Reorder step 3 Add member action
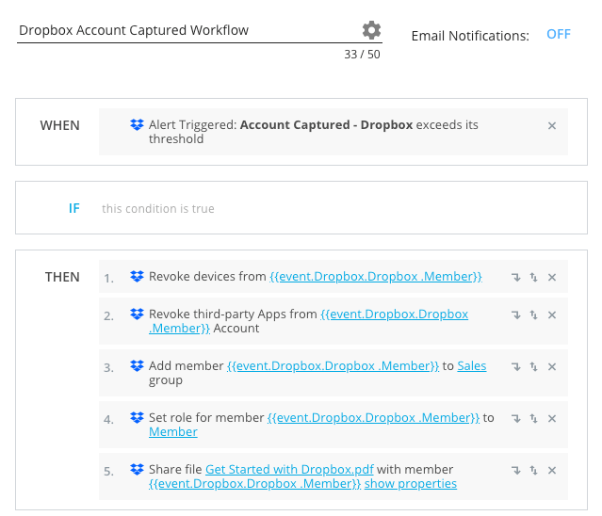The image size is (602, 516). point(533,367)
